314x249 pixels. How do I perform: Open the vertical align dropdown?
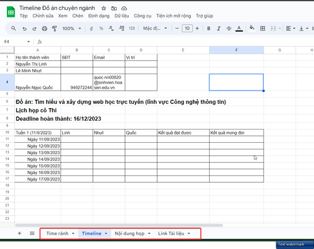304,28
